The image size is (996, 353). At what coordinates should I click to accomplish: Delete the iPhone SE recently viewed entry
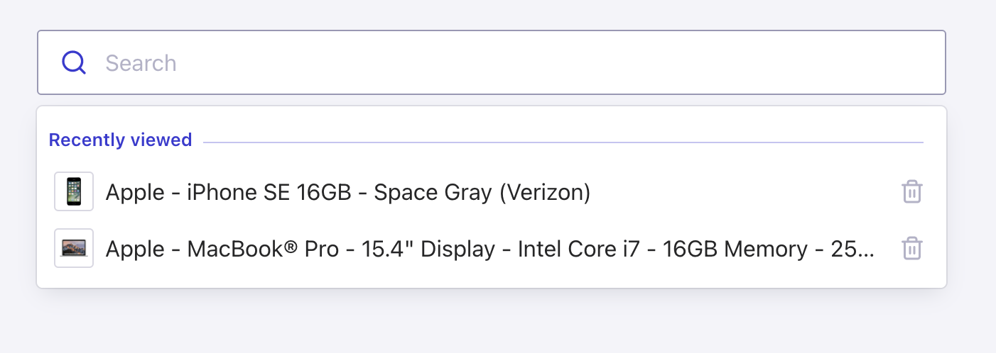pos(911,192)
